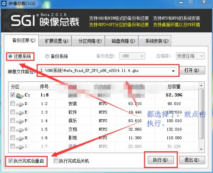Select the 影视 label in row H:
The height and width of the screenshot is (173, 213).
pos(72,138)
